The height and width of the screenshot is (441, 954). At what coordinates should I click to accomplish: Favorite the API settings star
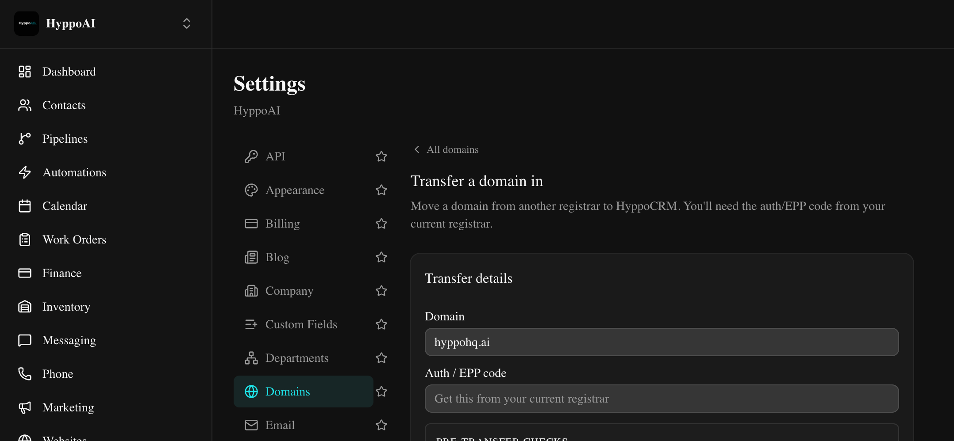381,156
